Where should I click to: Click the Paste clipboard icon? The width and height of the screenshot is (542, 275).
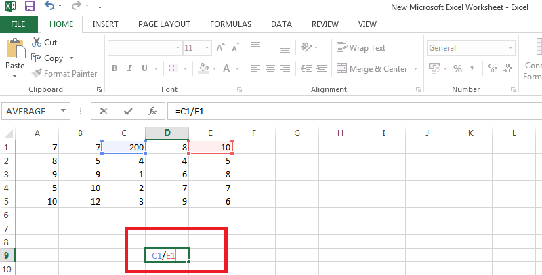click(15, 53)
